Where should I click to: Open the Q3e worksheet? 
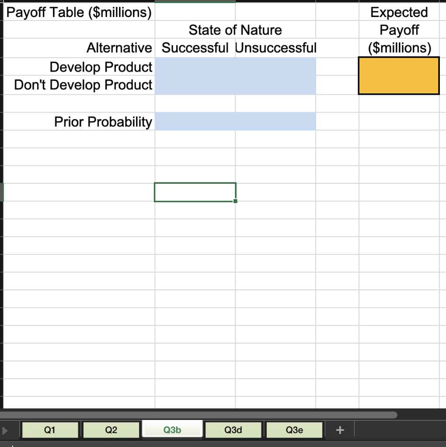[x=294, y=430]
